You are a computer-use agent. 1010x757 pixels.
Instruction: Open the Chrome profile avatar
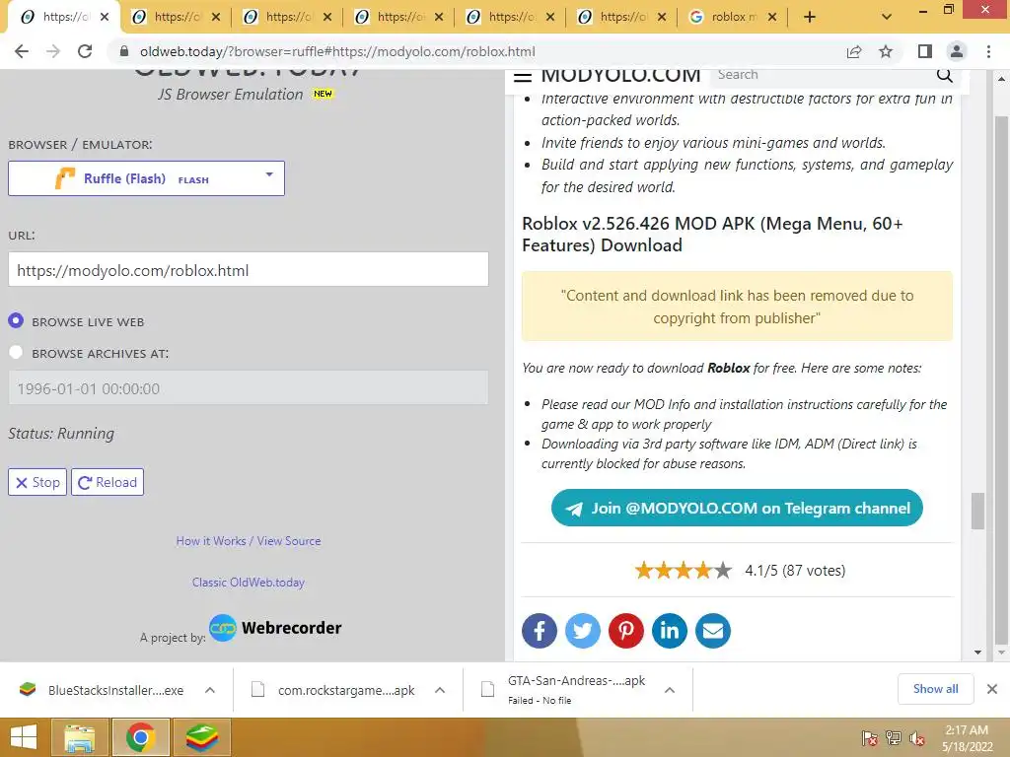pos(957,51)
